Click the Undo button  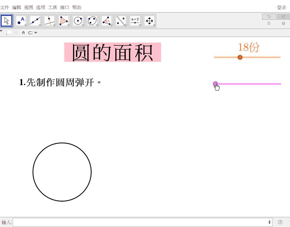point(269,17)
